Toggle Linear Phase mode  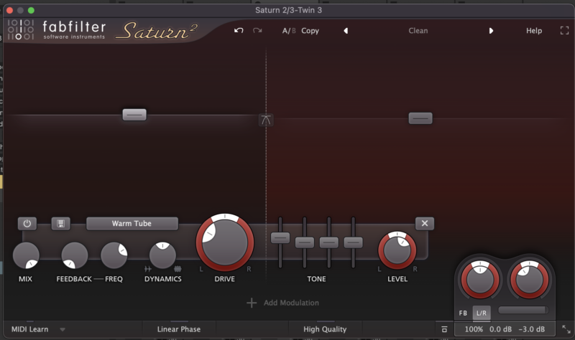click(179, 329)
